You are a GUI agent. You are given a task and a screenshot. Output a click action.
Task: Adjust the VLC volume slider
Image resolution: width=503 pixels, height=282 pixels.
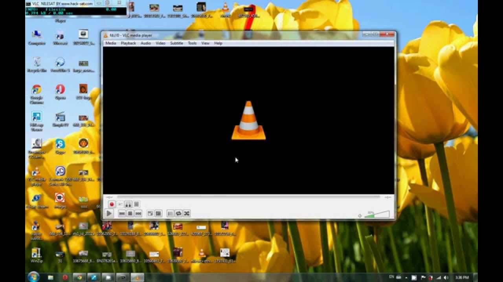[377, 214]
